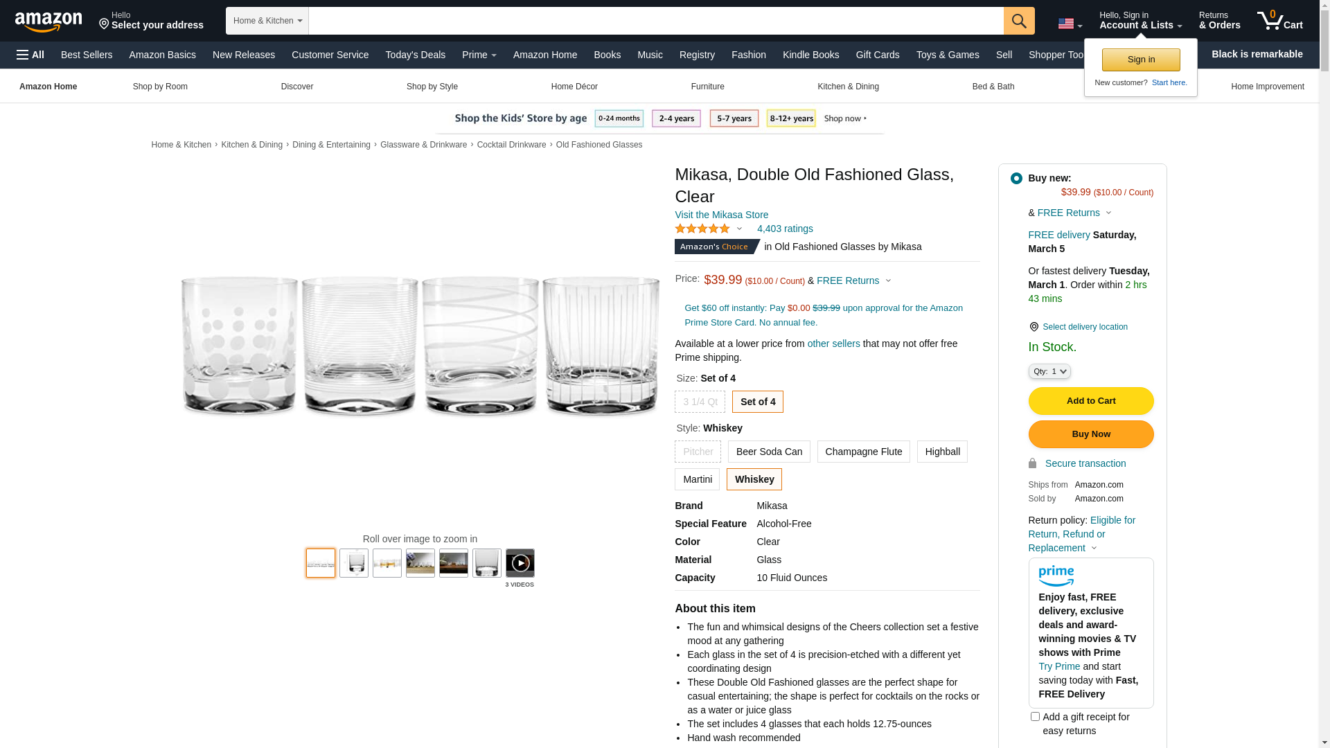Open the shopping cart
This screenshot has height=748, width=1330.
click(1280, 21)
